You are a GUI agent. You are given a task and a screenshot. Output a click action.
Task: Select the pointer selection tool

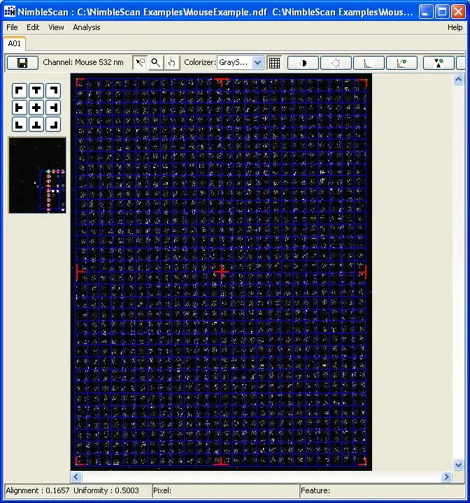click(140, 63)
